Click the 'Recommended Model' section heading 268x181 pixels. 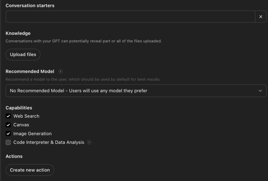(30, 71)
